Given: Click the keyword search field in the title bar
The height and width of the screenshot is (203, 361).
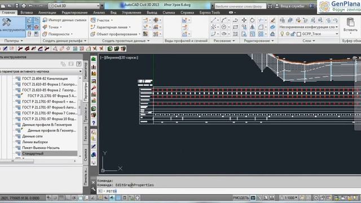Looking at the screenshot, I should click(x=240, y=6).
